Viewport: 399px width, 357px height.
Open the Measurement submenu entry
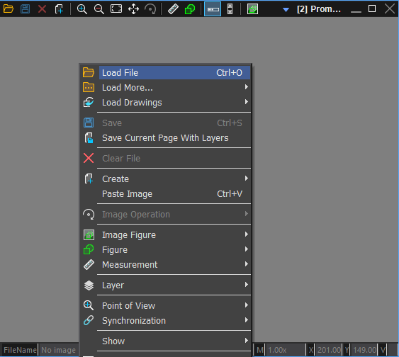tap(165, 264)
